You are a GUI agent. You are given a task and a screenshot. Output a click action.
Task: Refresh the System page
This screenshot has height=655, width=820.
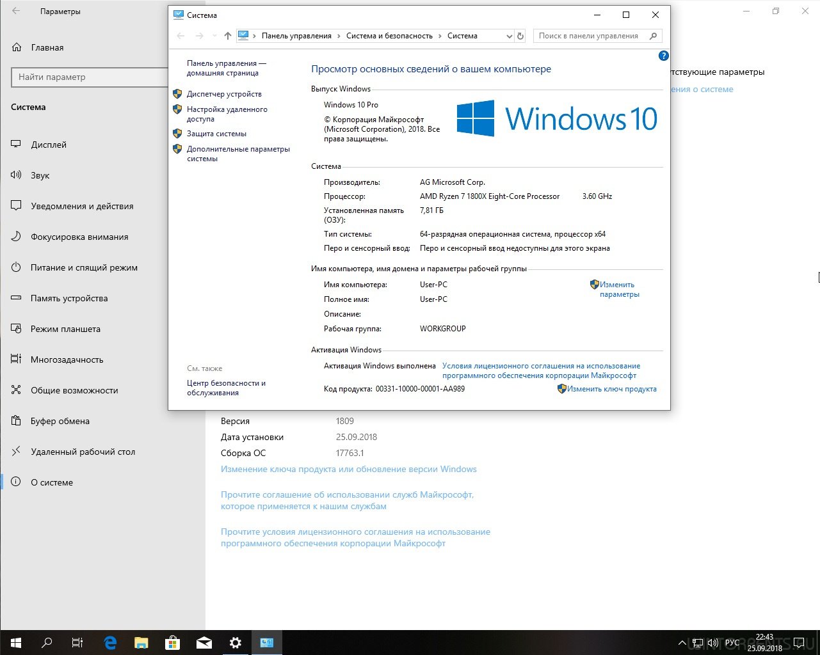(520, 36)
